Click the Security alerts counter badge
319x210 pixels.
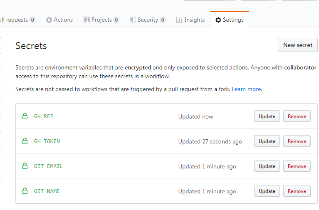(162, 20)
